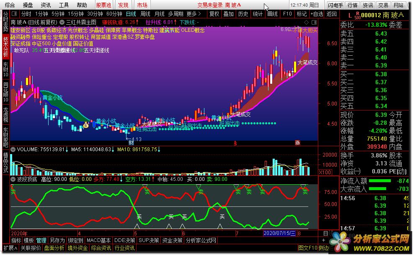Image resolution: width=413 pixels, height=255 pixels.
Task: Click the 返回 button
Action: pyautogui.click(x=331, y=14)
